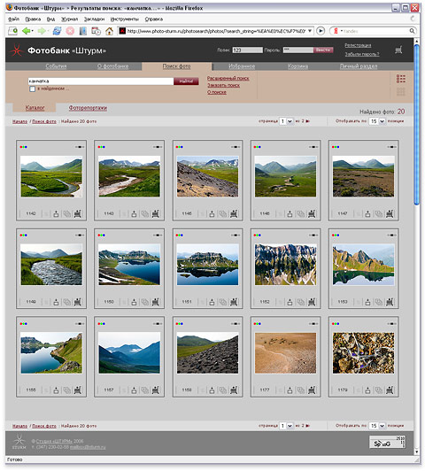
Task: Click RGB color dots on photo 1150
Action: [x=101, y=235]
